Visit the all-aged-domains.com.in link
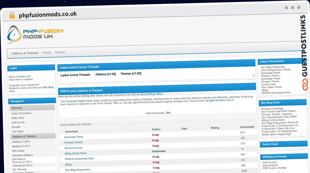Viewport: 310px width, 173px height. [220, 100]
